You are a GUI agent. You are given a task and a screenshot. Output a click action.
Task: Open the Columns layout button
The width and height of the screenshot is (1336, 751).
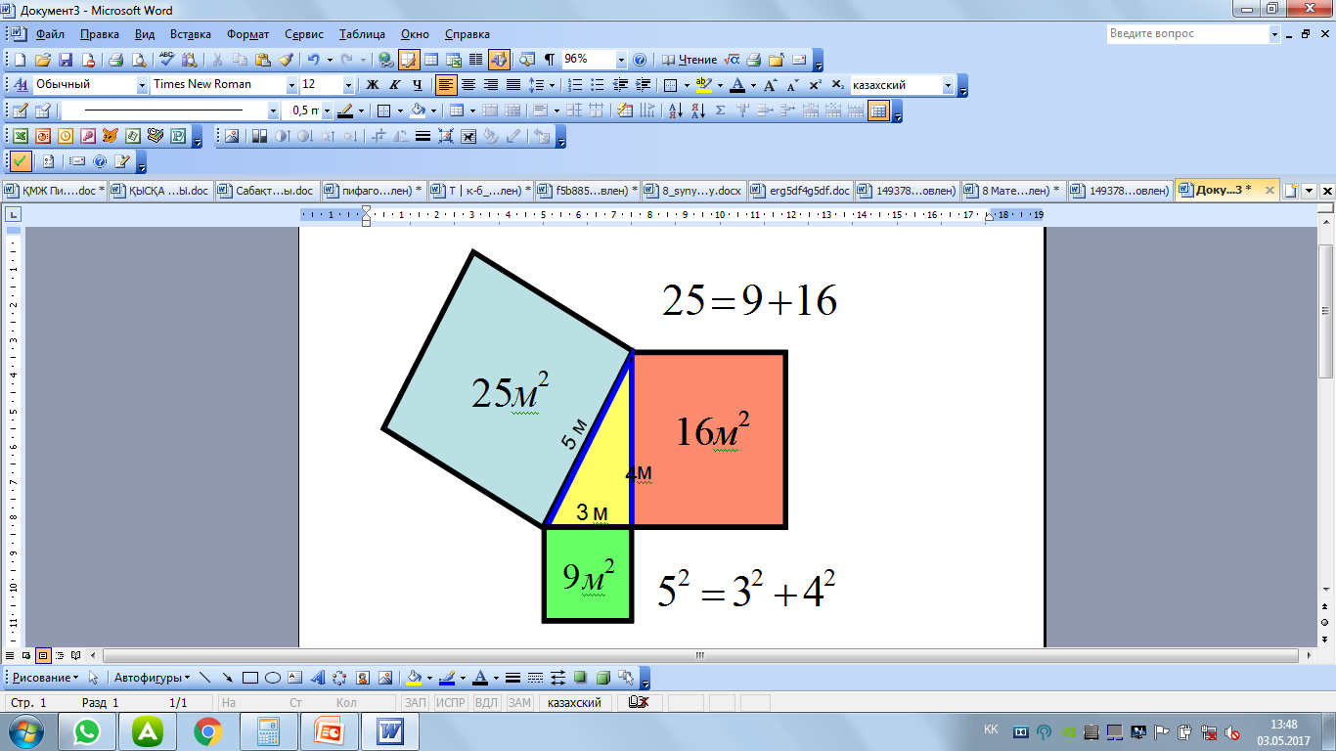pyautogui.click(x=475, y=60)
